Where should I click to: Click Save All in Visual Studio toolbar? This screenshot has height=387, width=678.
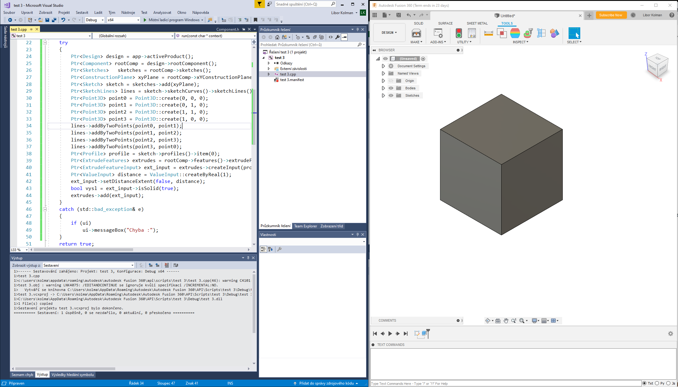54,20
